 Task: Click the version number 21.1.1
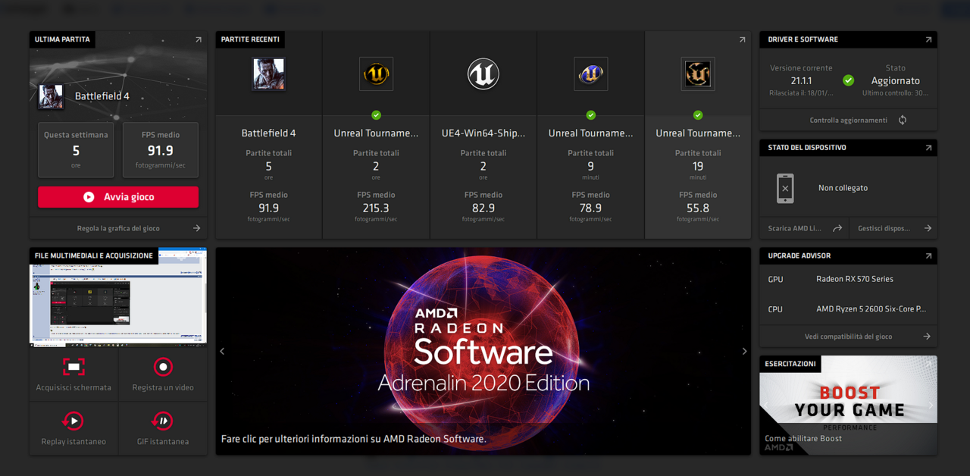coord(801,80)
